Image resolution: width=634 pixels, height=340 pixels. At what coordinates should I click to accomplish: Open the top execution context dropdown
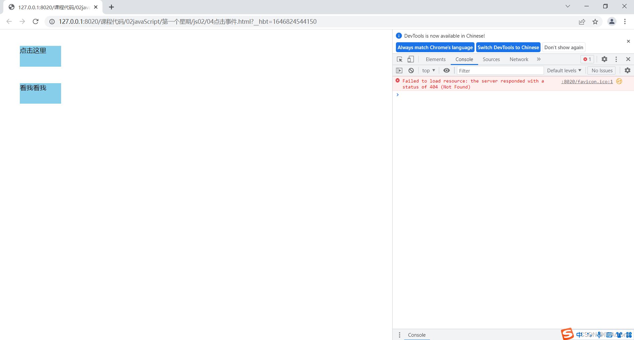pyautogui.click(x=428, y=70)
